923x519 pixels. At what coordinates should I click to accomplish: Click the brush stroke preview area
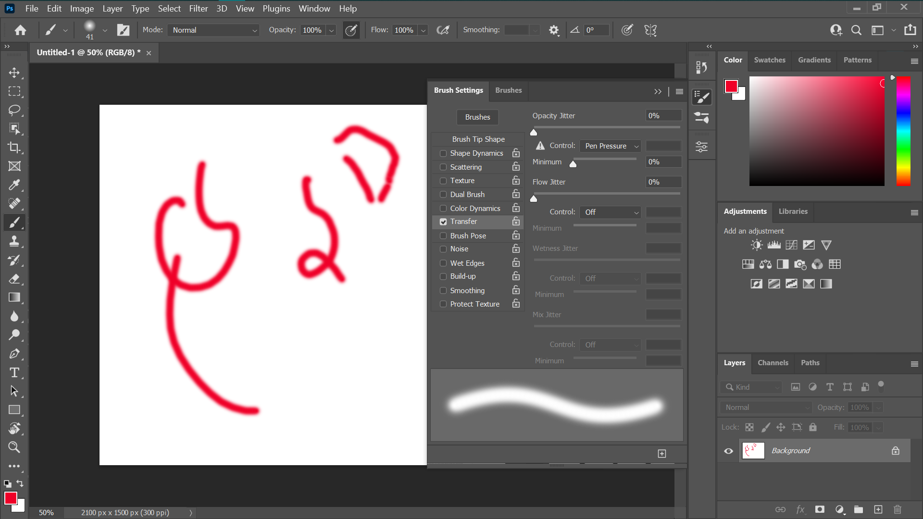click(x=556, y=405)
